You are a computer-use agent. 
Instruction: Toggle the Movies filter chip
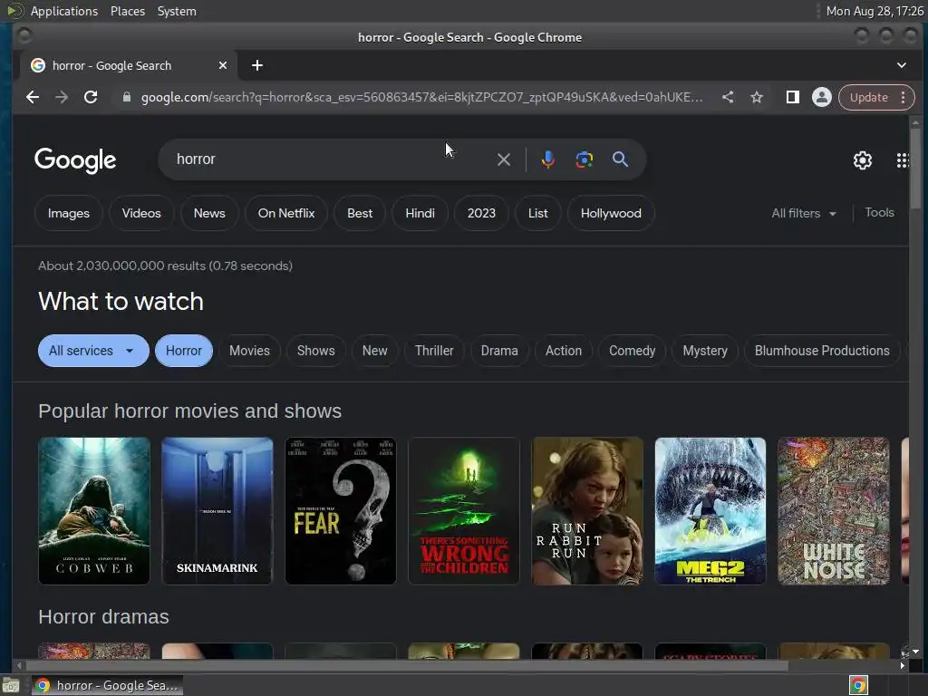point(249,351)
